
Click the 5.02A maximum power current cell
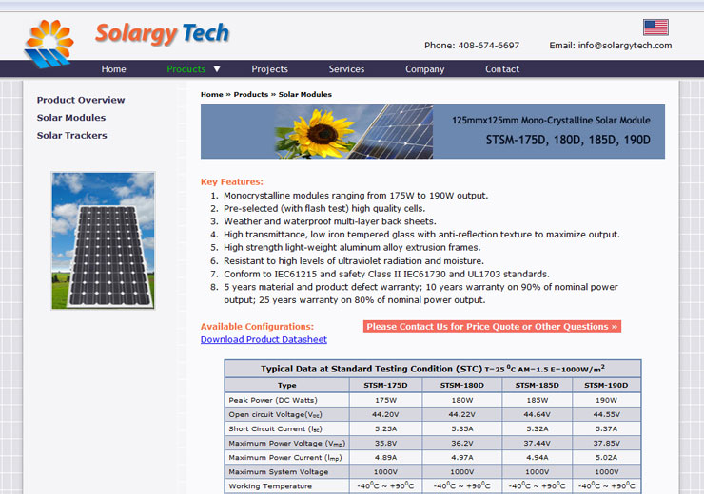coord(606,458)
